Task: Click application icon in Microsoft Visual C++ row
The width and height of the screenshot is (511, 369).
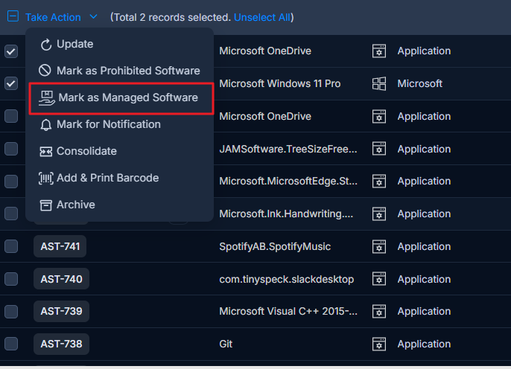Action: point(379,312)
